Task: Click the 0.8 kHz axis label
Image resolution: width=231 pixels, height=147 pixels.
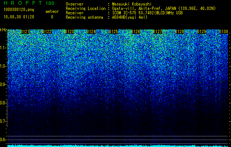Action: (3, 103)
